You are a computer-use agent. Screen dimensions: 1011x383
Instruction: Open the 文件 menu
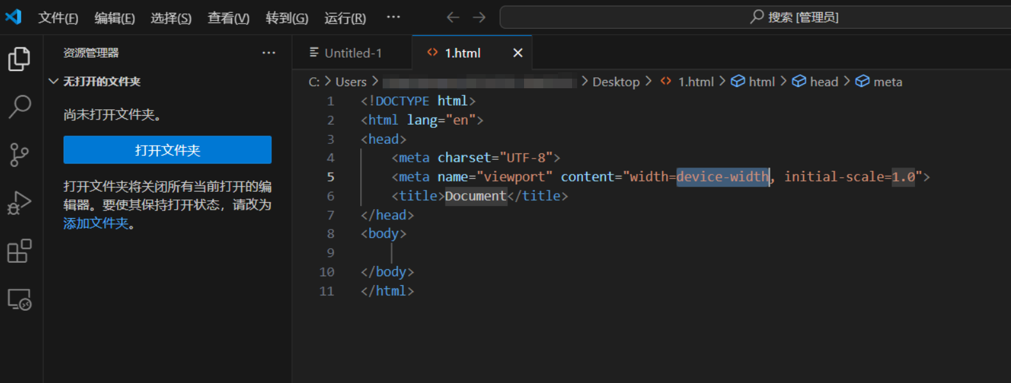tap(58, 18)
